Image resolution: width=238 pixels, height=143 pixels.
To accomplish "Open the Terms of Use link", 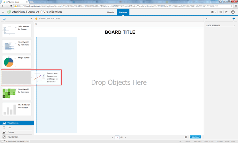I will (209, 141).
